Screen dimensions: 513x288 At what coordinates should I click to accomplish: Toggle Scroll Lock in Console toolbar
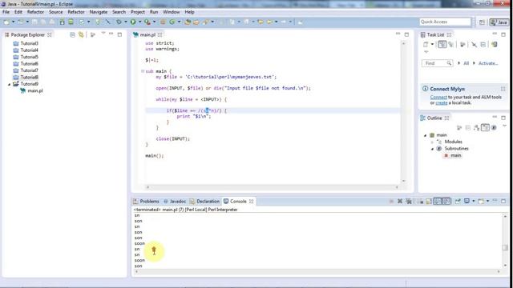coord(429,201)
